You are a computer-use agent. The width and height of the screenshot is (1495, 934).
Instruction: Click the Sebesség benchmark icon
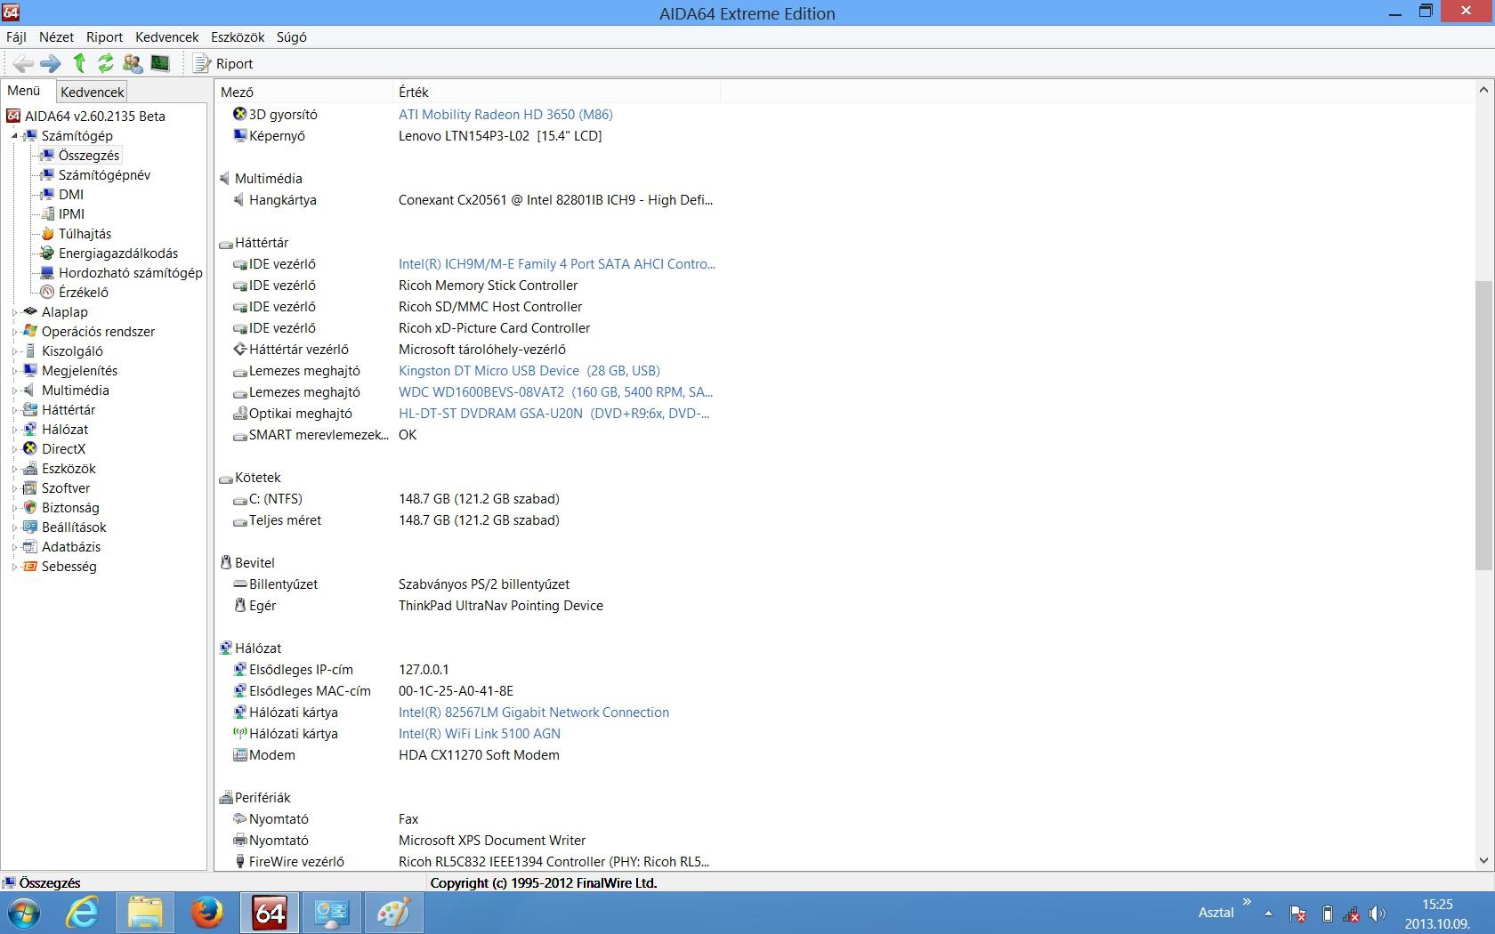click(30, 567)
